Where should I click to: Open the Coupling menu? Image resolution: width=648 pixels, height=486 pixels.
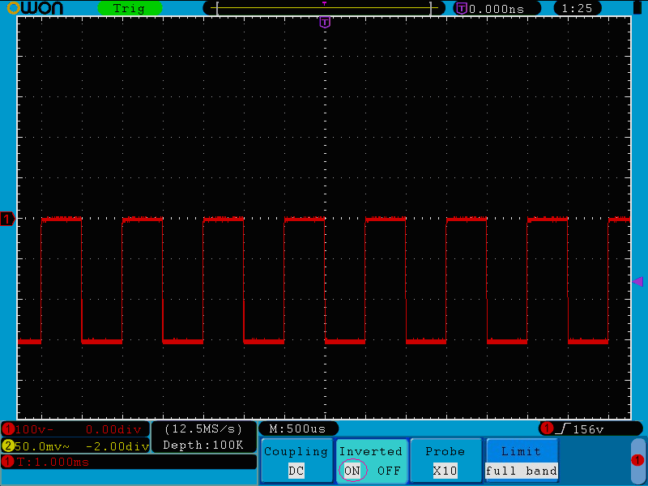(296, 460)
